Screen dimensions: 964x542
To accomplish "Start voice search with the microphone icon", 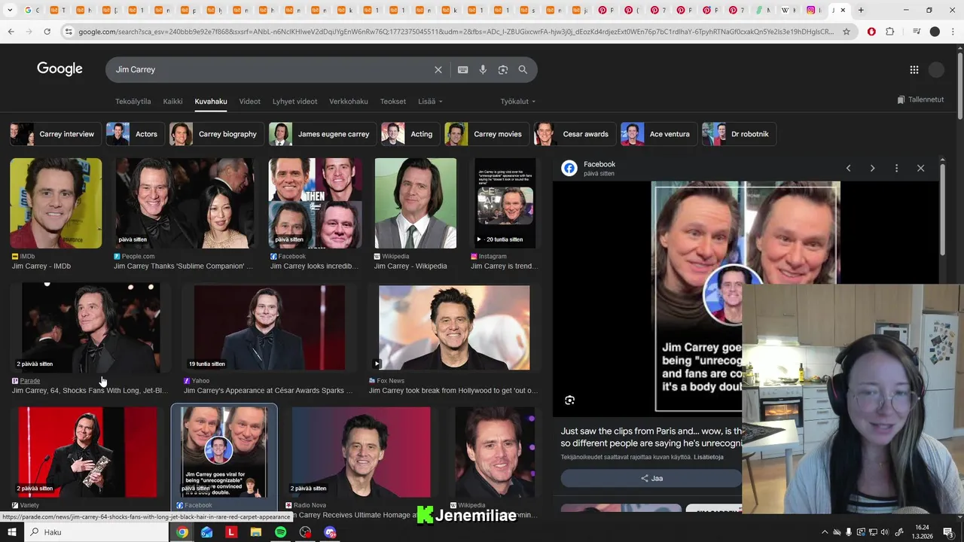I will (483, 69).
